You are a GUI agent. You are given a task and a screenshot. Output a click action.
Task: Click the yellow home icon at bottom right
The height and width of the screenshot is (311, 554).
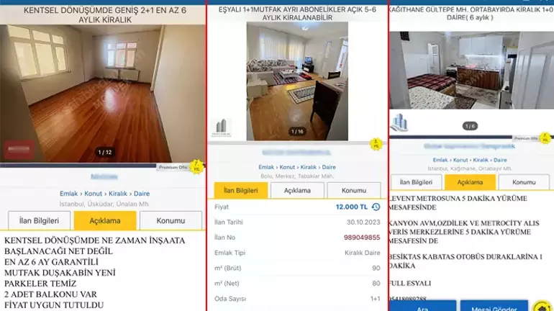[543, 306]
